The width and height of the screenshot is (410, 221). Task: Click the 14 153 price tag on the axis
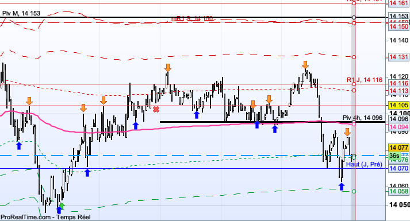(398, 16)
